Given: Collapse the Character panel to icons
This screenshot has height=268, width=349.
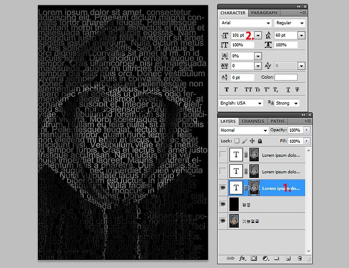Looking at the screenshot, I should 299,6.
